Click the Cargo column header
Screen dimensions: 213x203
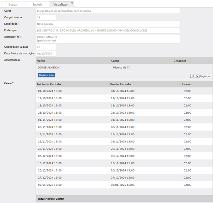[x=115, y=61]
